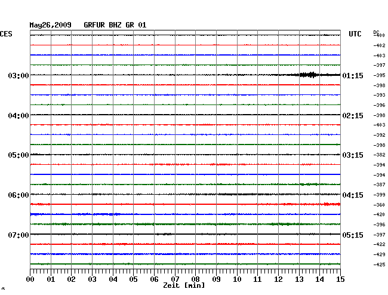Click the DC offset value -393

(379, 95)
